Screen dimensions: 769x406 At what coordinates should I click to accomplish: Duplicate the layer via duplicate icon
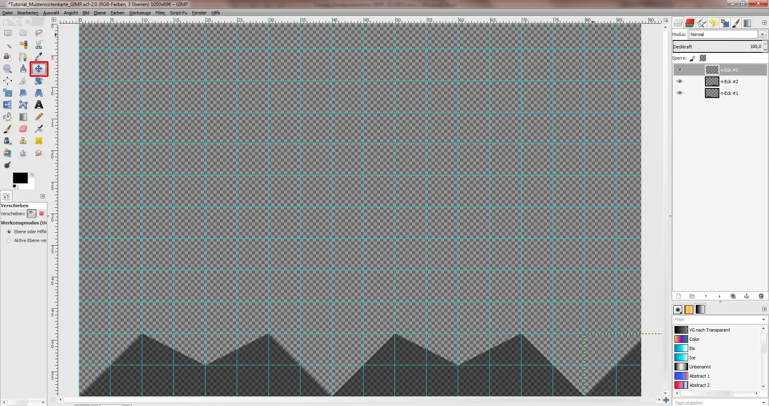[733, 296]
